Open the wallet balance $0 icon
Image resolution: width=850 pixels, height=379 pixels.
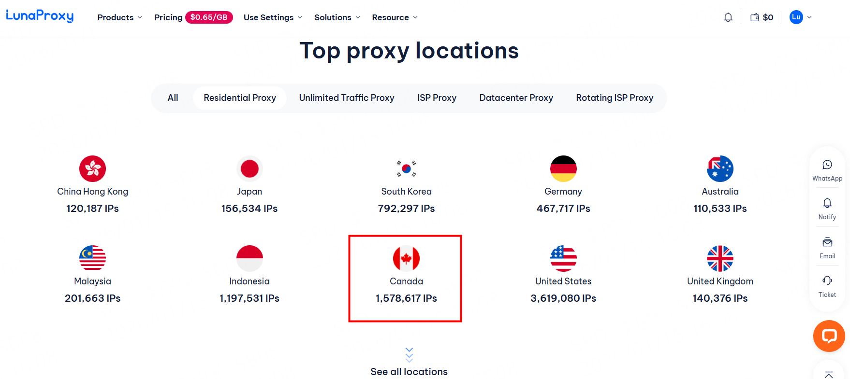click(762, 17)
